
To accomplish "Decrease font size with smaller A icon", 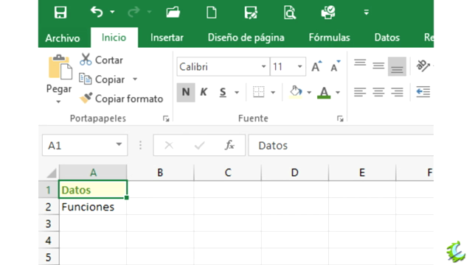I will tap(335, 66).
